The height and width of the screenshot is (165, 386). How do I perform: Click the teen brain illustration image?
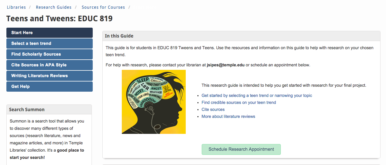pyautogui.click(x=153, y=102)
